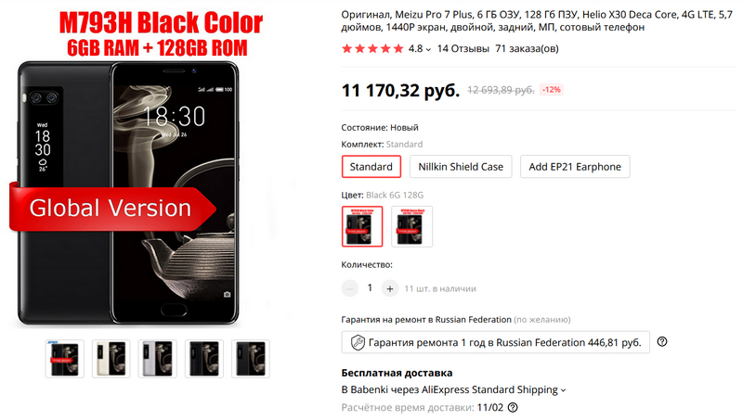Viewport: 743px width, 420px height.
Task: View the silver phone gallery thumbnail
Action: pyautogui.click(x=157, y=359)
